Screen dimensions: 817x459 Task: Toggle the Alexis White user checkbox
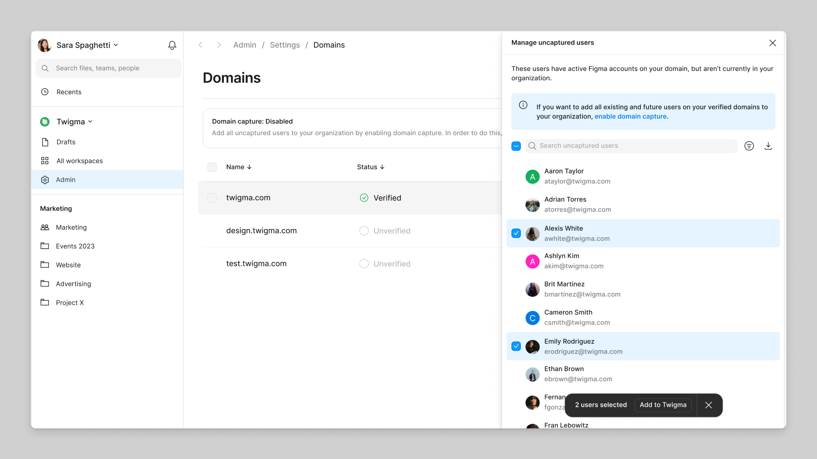coord(516,233)
